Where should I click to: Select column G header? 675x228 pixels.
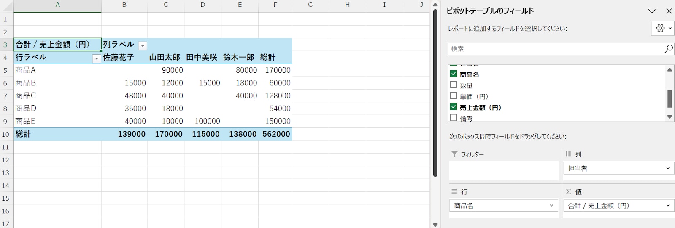click(310, 6)
